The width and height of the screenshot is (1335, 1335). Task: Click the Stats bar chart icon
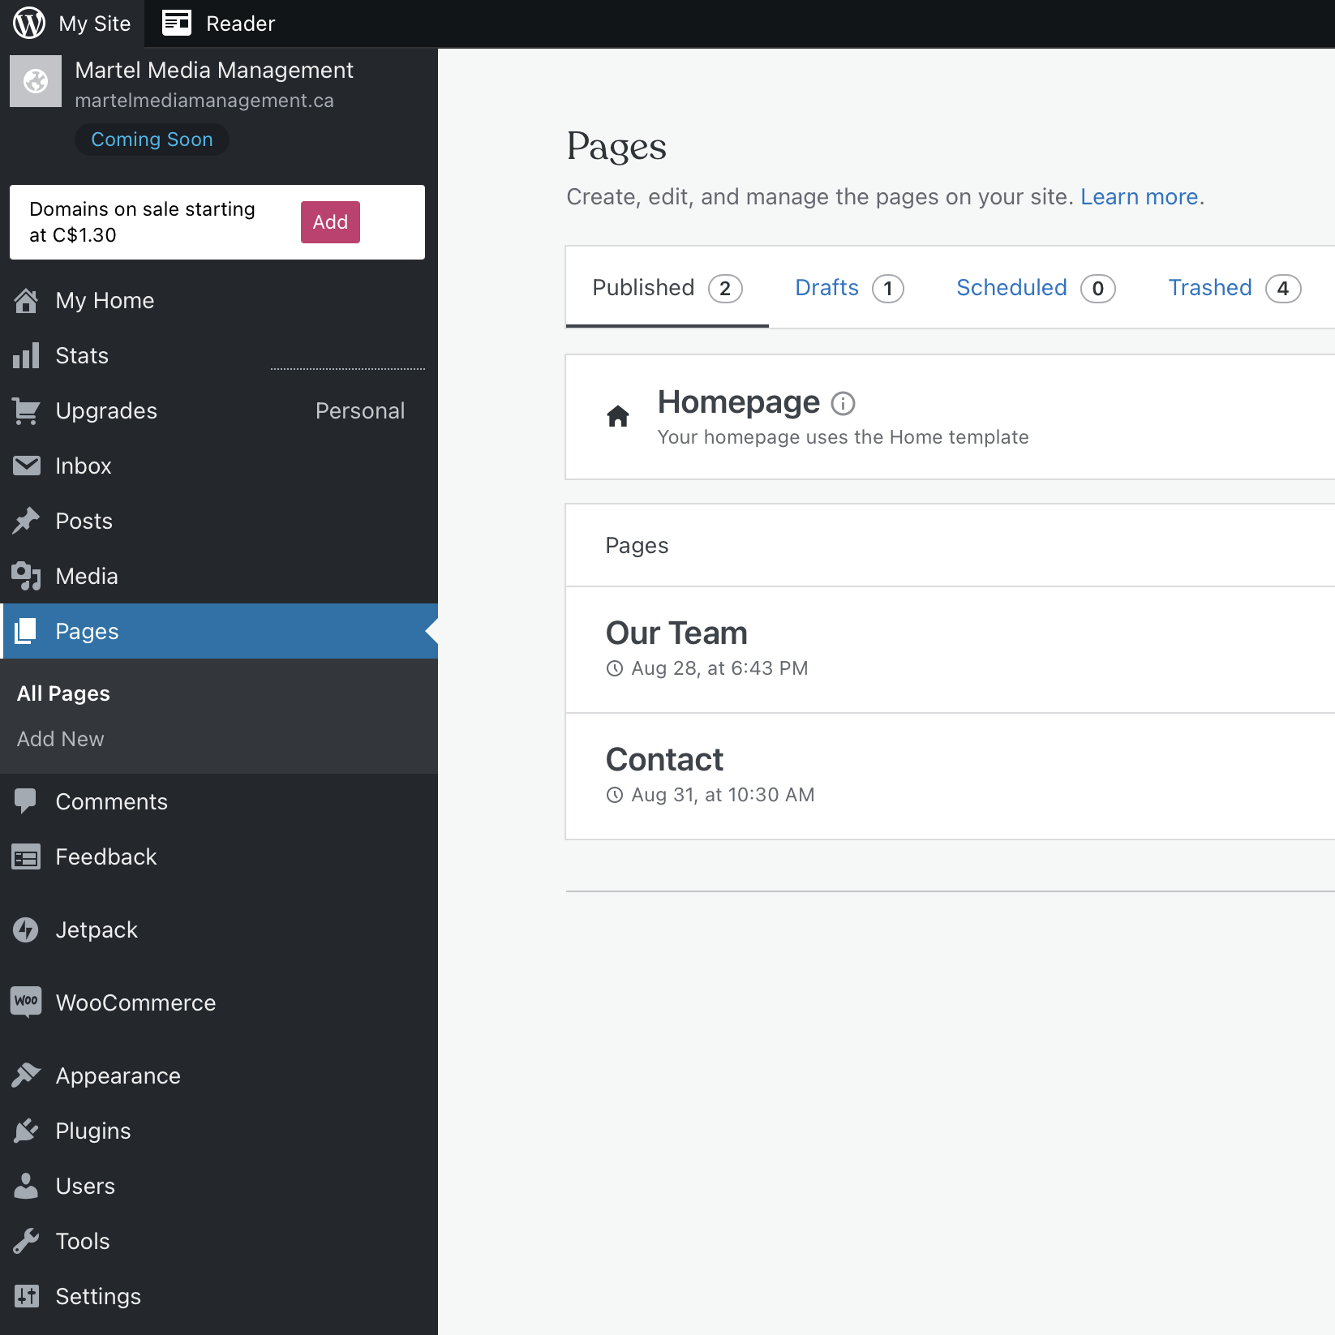(26, 355)
